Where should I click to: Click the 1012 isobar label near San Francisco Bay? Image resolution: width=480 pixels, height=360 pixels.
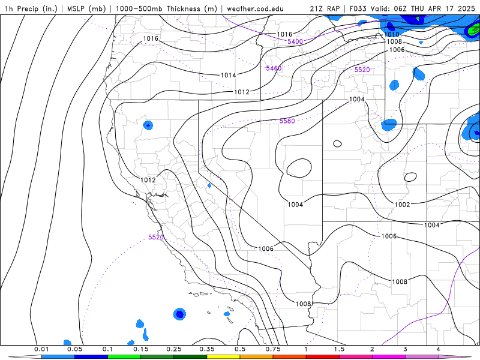[x=148, y=179]
